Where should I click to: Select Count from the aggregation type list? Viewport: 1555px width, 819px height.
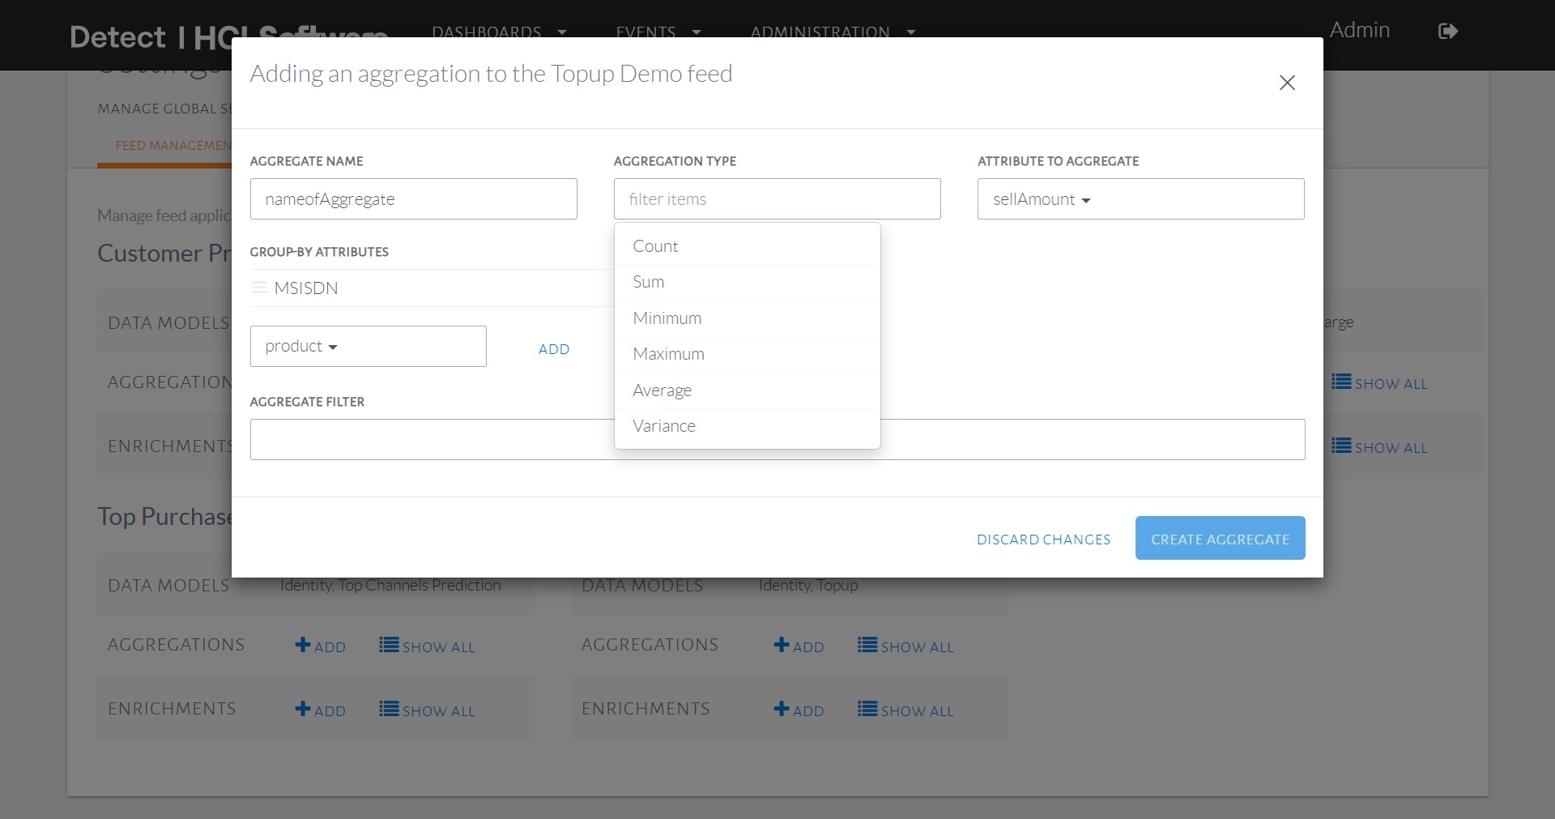click(x=655, y=246)
